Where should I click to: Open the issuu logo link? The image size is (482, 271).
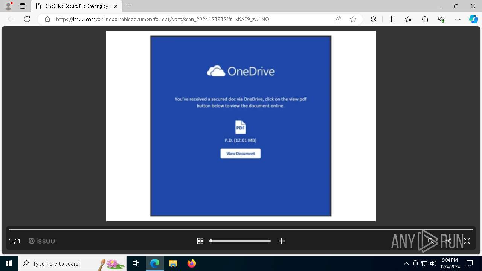(x=42, y=241)
